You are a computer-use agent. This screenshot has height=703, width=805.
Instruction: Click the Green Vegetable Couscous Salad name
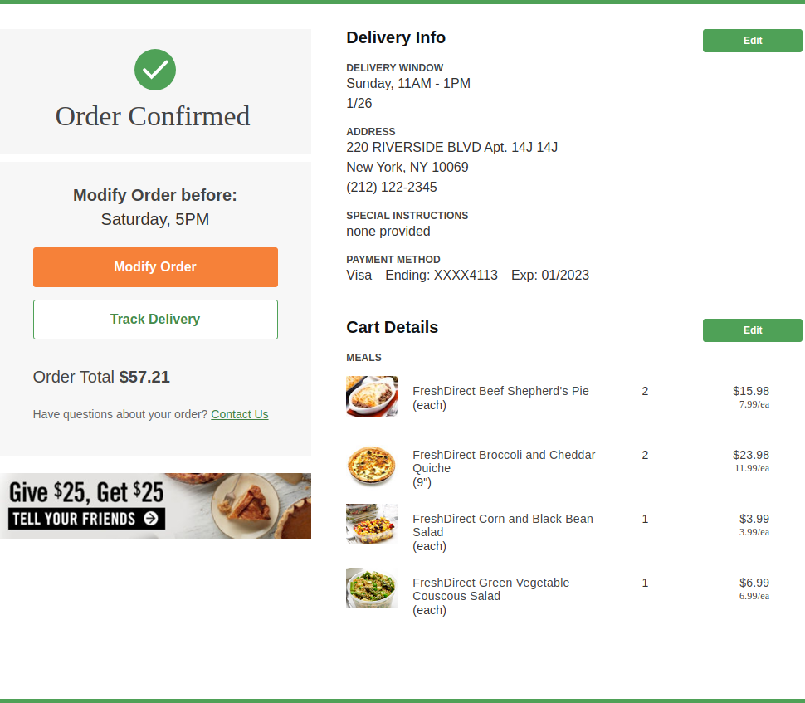[x=490, y=589]
